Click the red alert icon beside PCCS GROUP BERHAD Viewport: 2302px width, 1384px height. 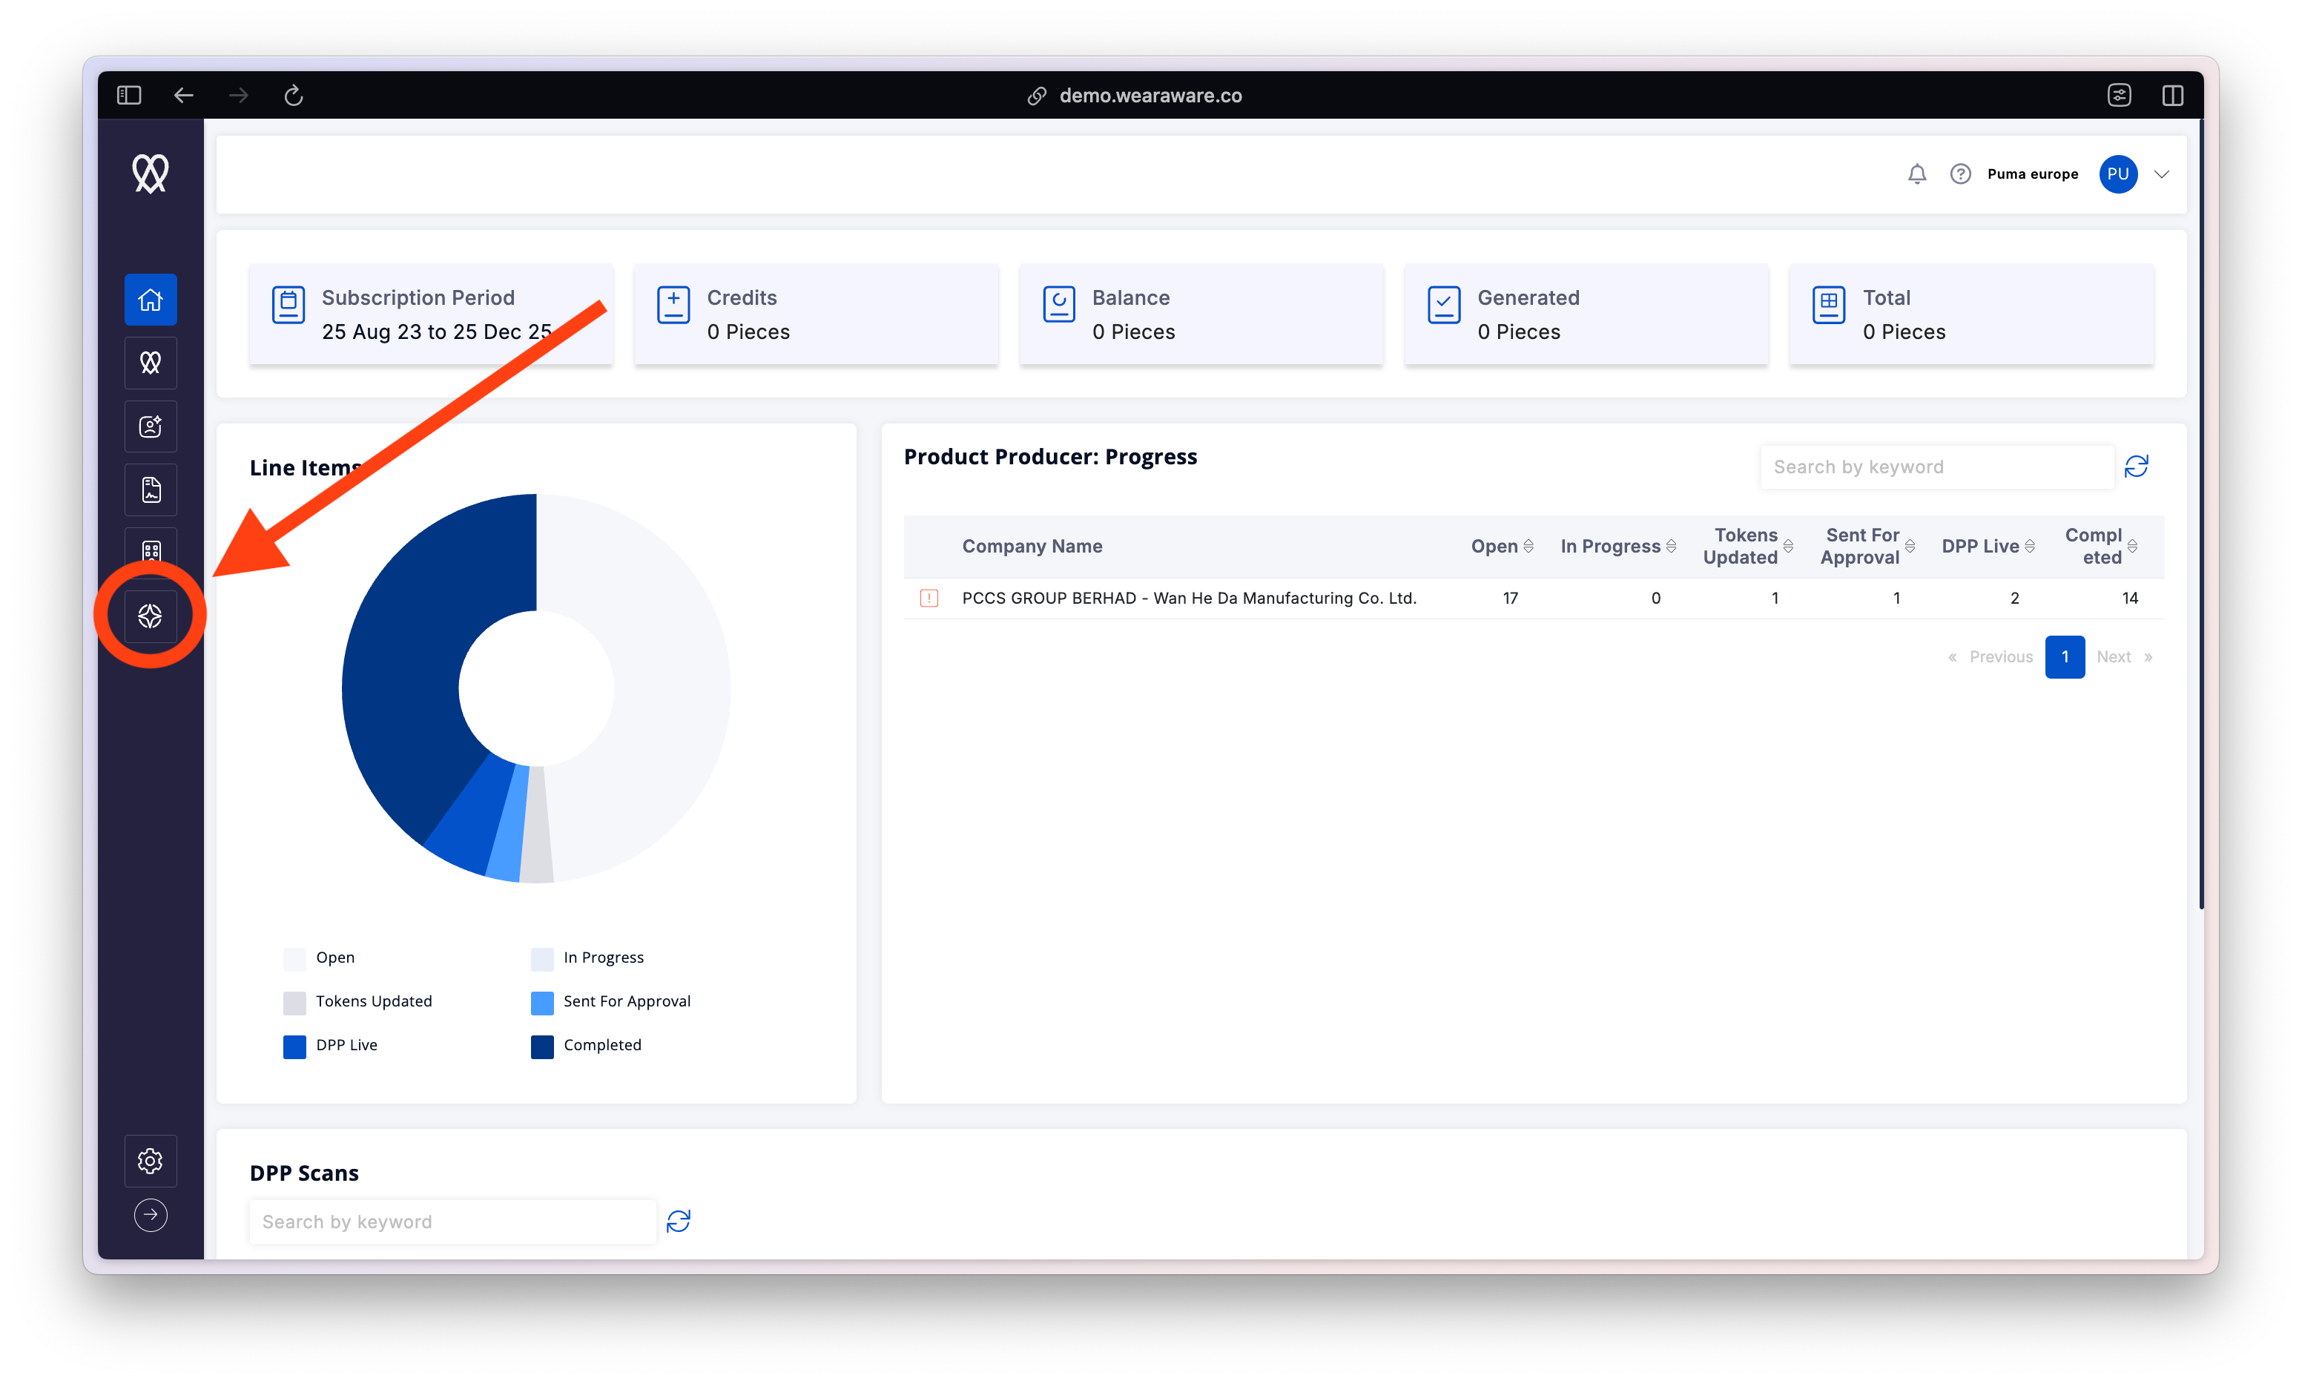(x=929, y=598)
